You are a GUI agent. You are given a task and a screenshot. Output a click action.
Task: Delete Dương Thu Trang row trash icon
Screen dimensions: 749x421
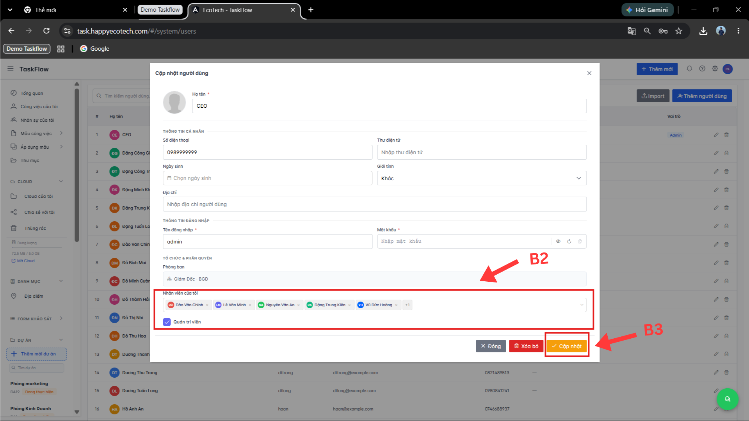(726, 373)
